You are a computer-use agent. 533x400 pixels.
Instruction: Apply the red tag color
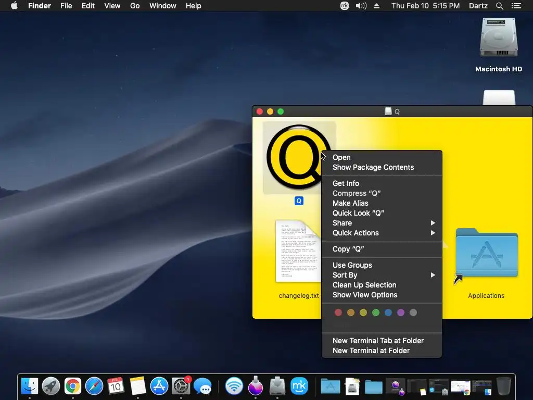coord(338,312)
